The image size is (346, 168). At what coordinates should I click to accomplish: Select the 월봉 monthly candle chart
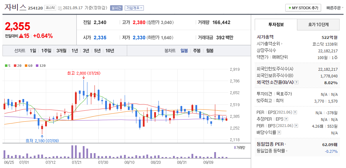[210, 51]
